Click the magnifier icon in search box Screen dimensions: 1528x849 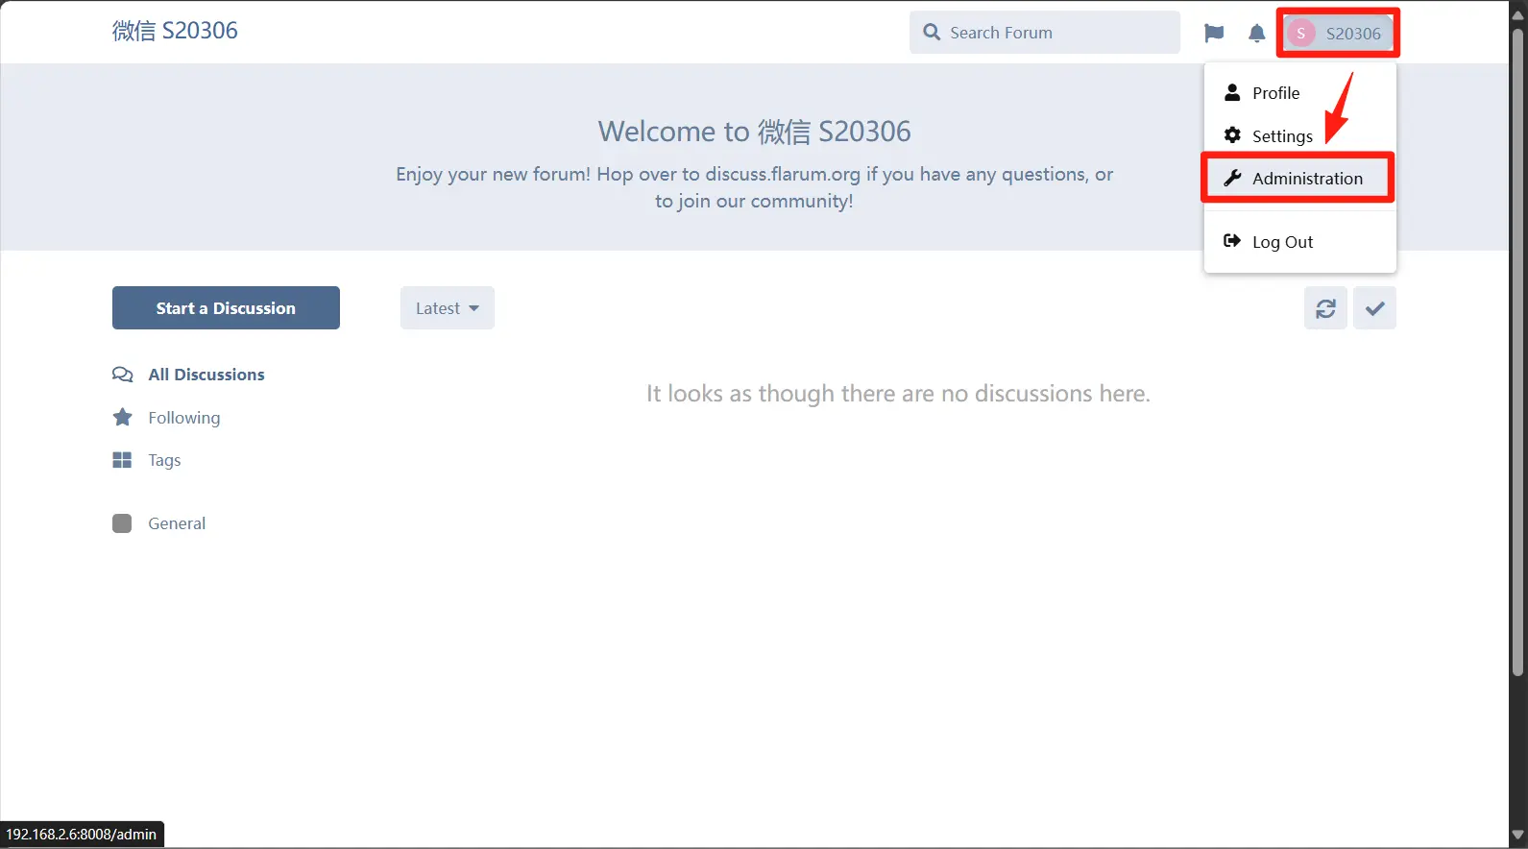tap(932, 33)
